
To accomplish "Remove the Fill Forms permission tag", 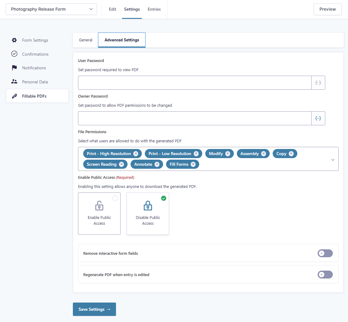I will [193, 164].
